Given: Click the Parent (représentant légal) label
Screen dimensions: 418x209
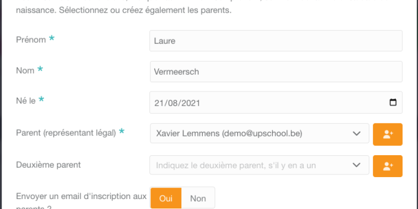Looking at the screenshot, I should (66, 133).
